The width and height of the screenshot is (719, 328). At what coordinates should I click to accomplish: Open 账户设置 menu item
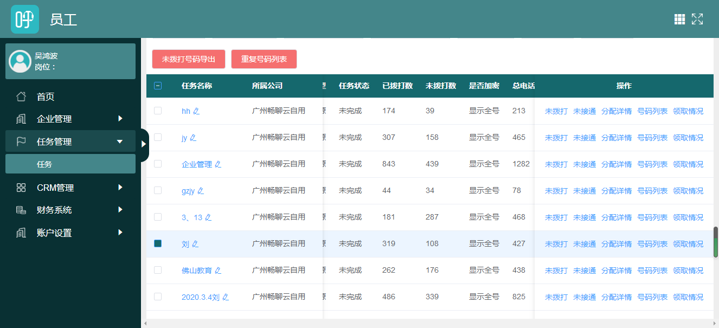(70, 233)
